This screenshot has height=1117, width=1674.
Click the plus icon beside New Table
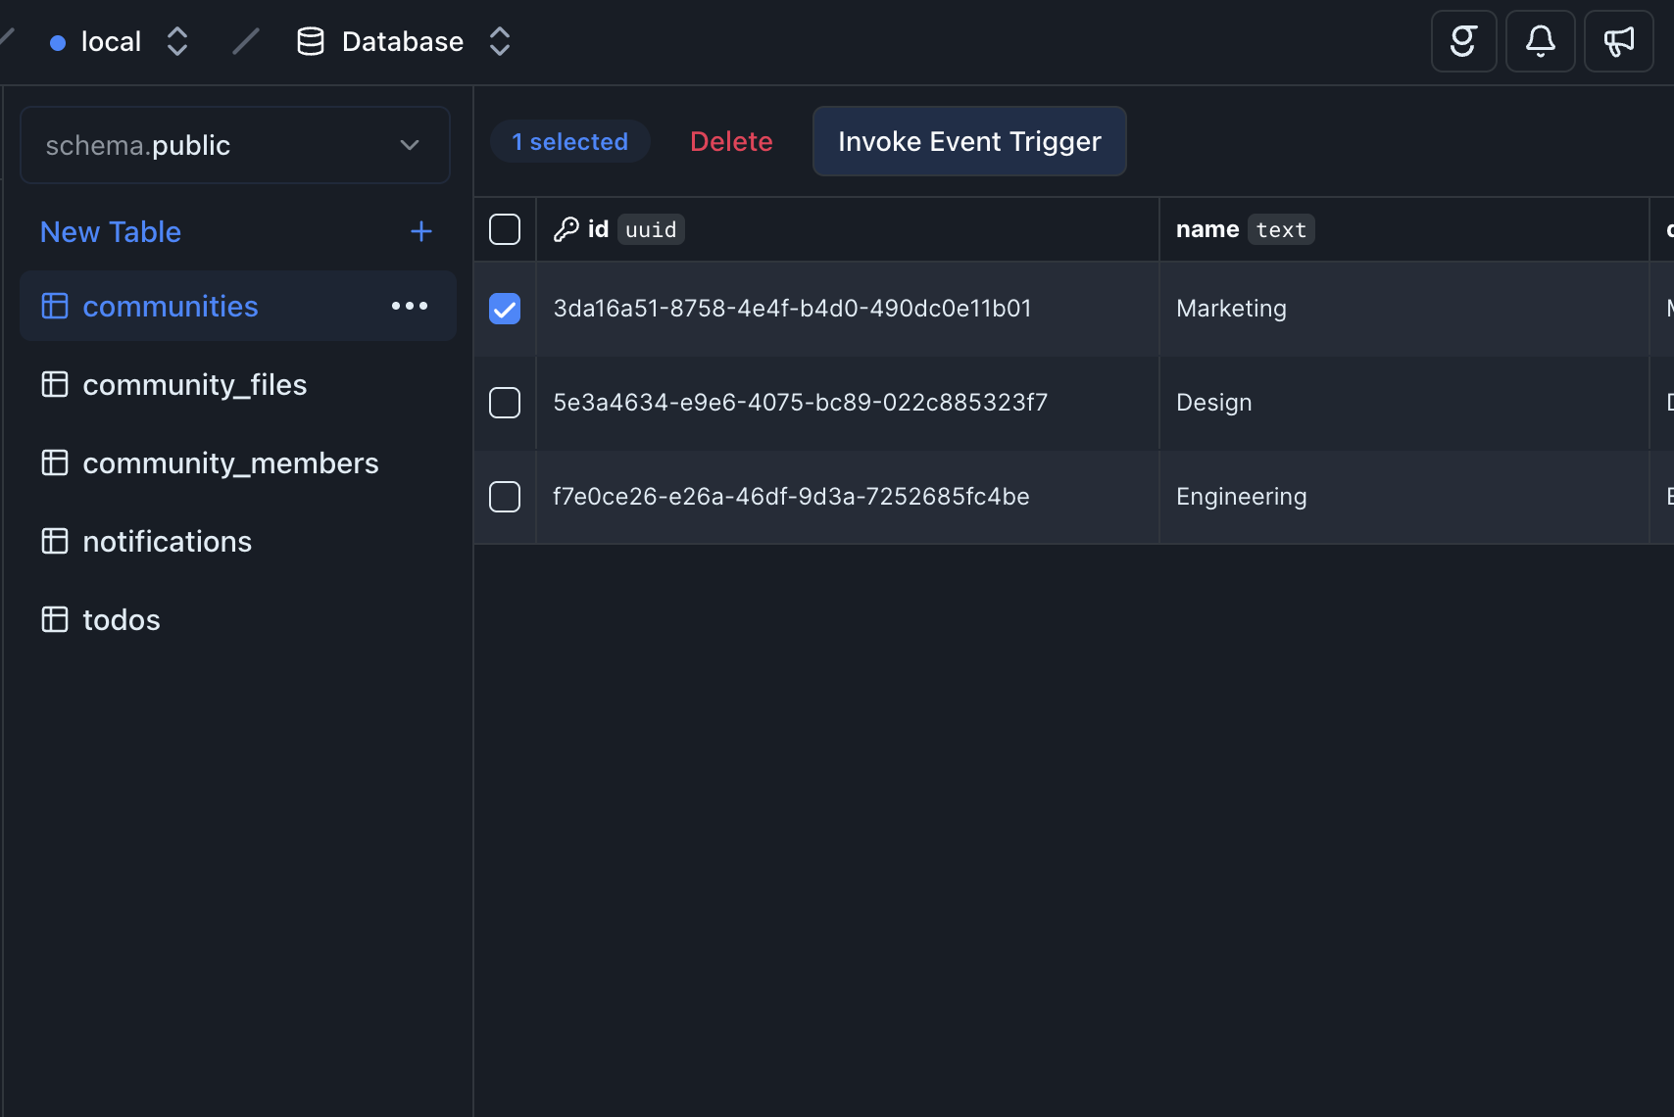tap(420, 231)
